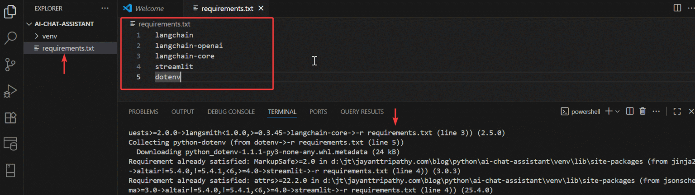Open the terminal launch profile dropdown arrow

618,111
